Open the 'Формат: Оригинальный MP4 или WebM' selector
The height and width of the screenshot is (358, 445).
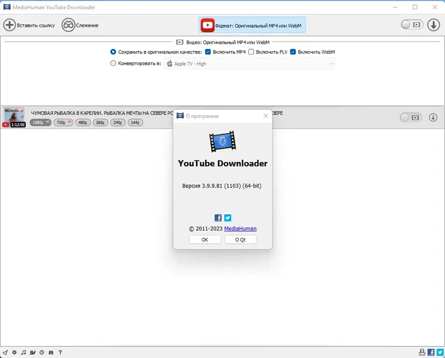(253, 24)
